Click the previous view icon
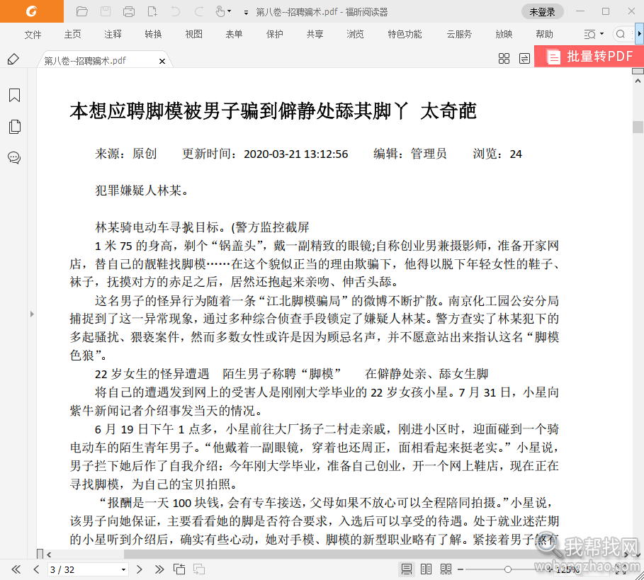This screenshot has height=580, width=644. click(179, 569)
